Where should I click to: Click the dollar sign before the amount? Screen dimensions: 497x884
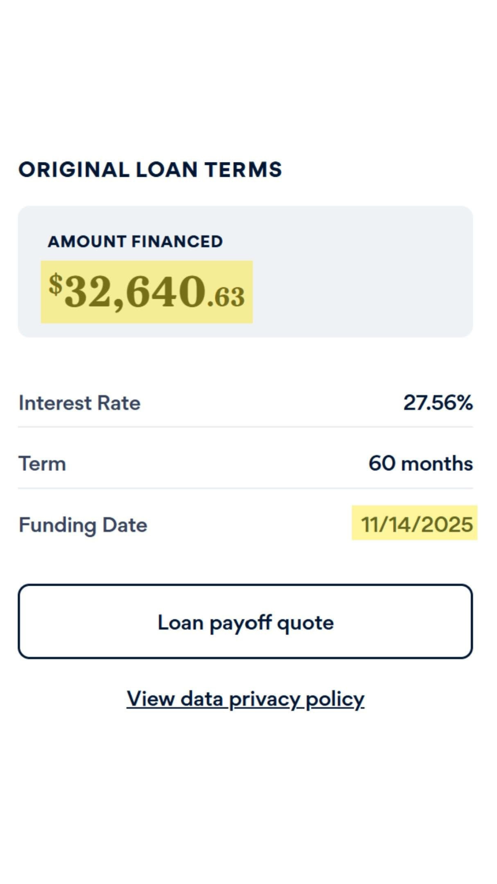(55, 284)
